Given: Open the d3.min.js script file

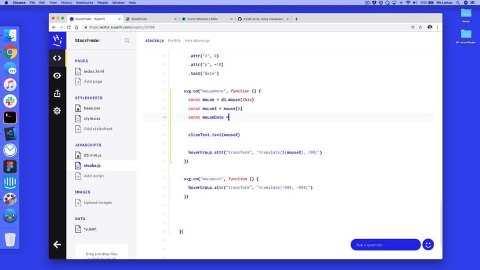Looking at the screenshot, I should point(92,155).
